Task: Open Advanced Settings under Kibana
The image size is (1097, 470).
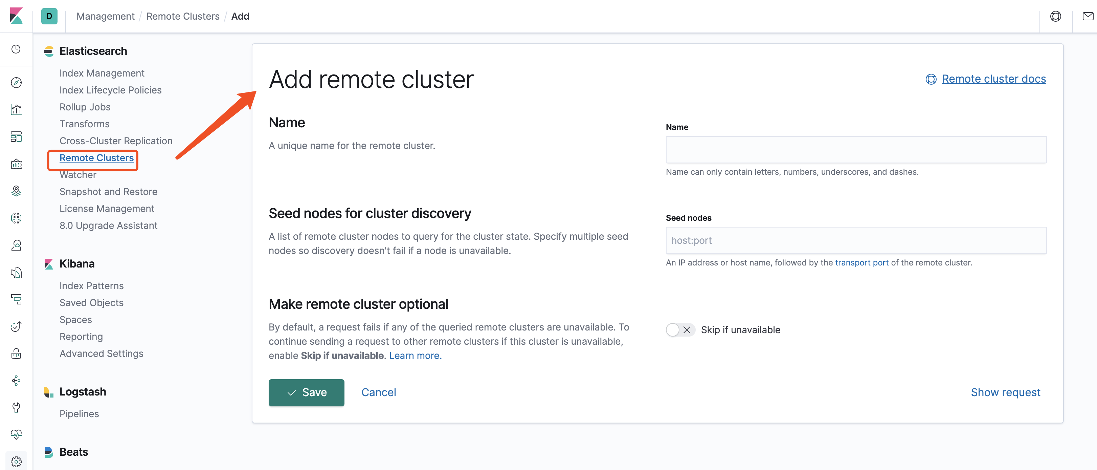Action: pyautogui.click(x=102, y=354)
